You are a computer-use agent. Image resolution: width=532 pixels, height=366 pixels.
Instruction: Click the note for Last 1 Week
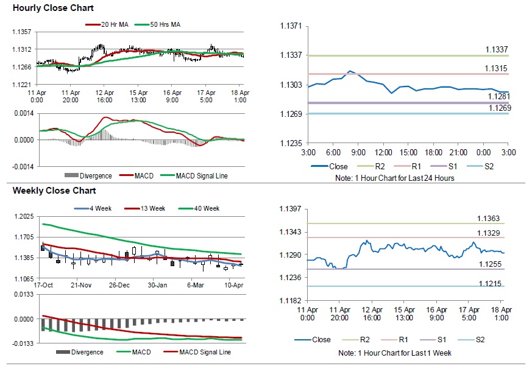pos(395,353)
